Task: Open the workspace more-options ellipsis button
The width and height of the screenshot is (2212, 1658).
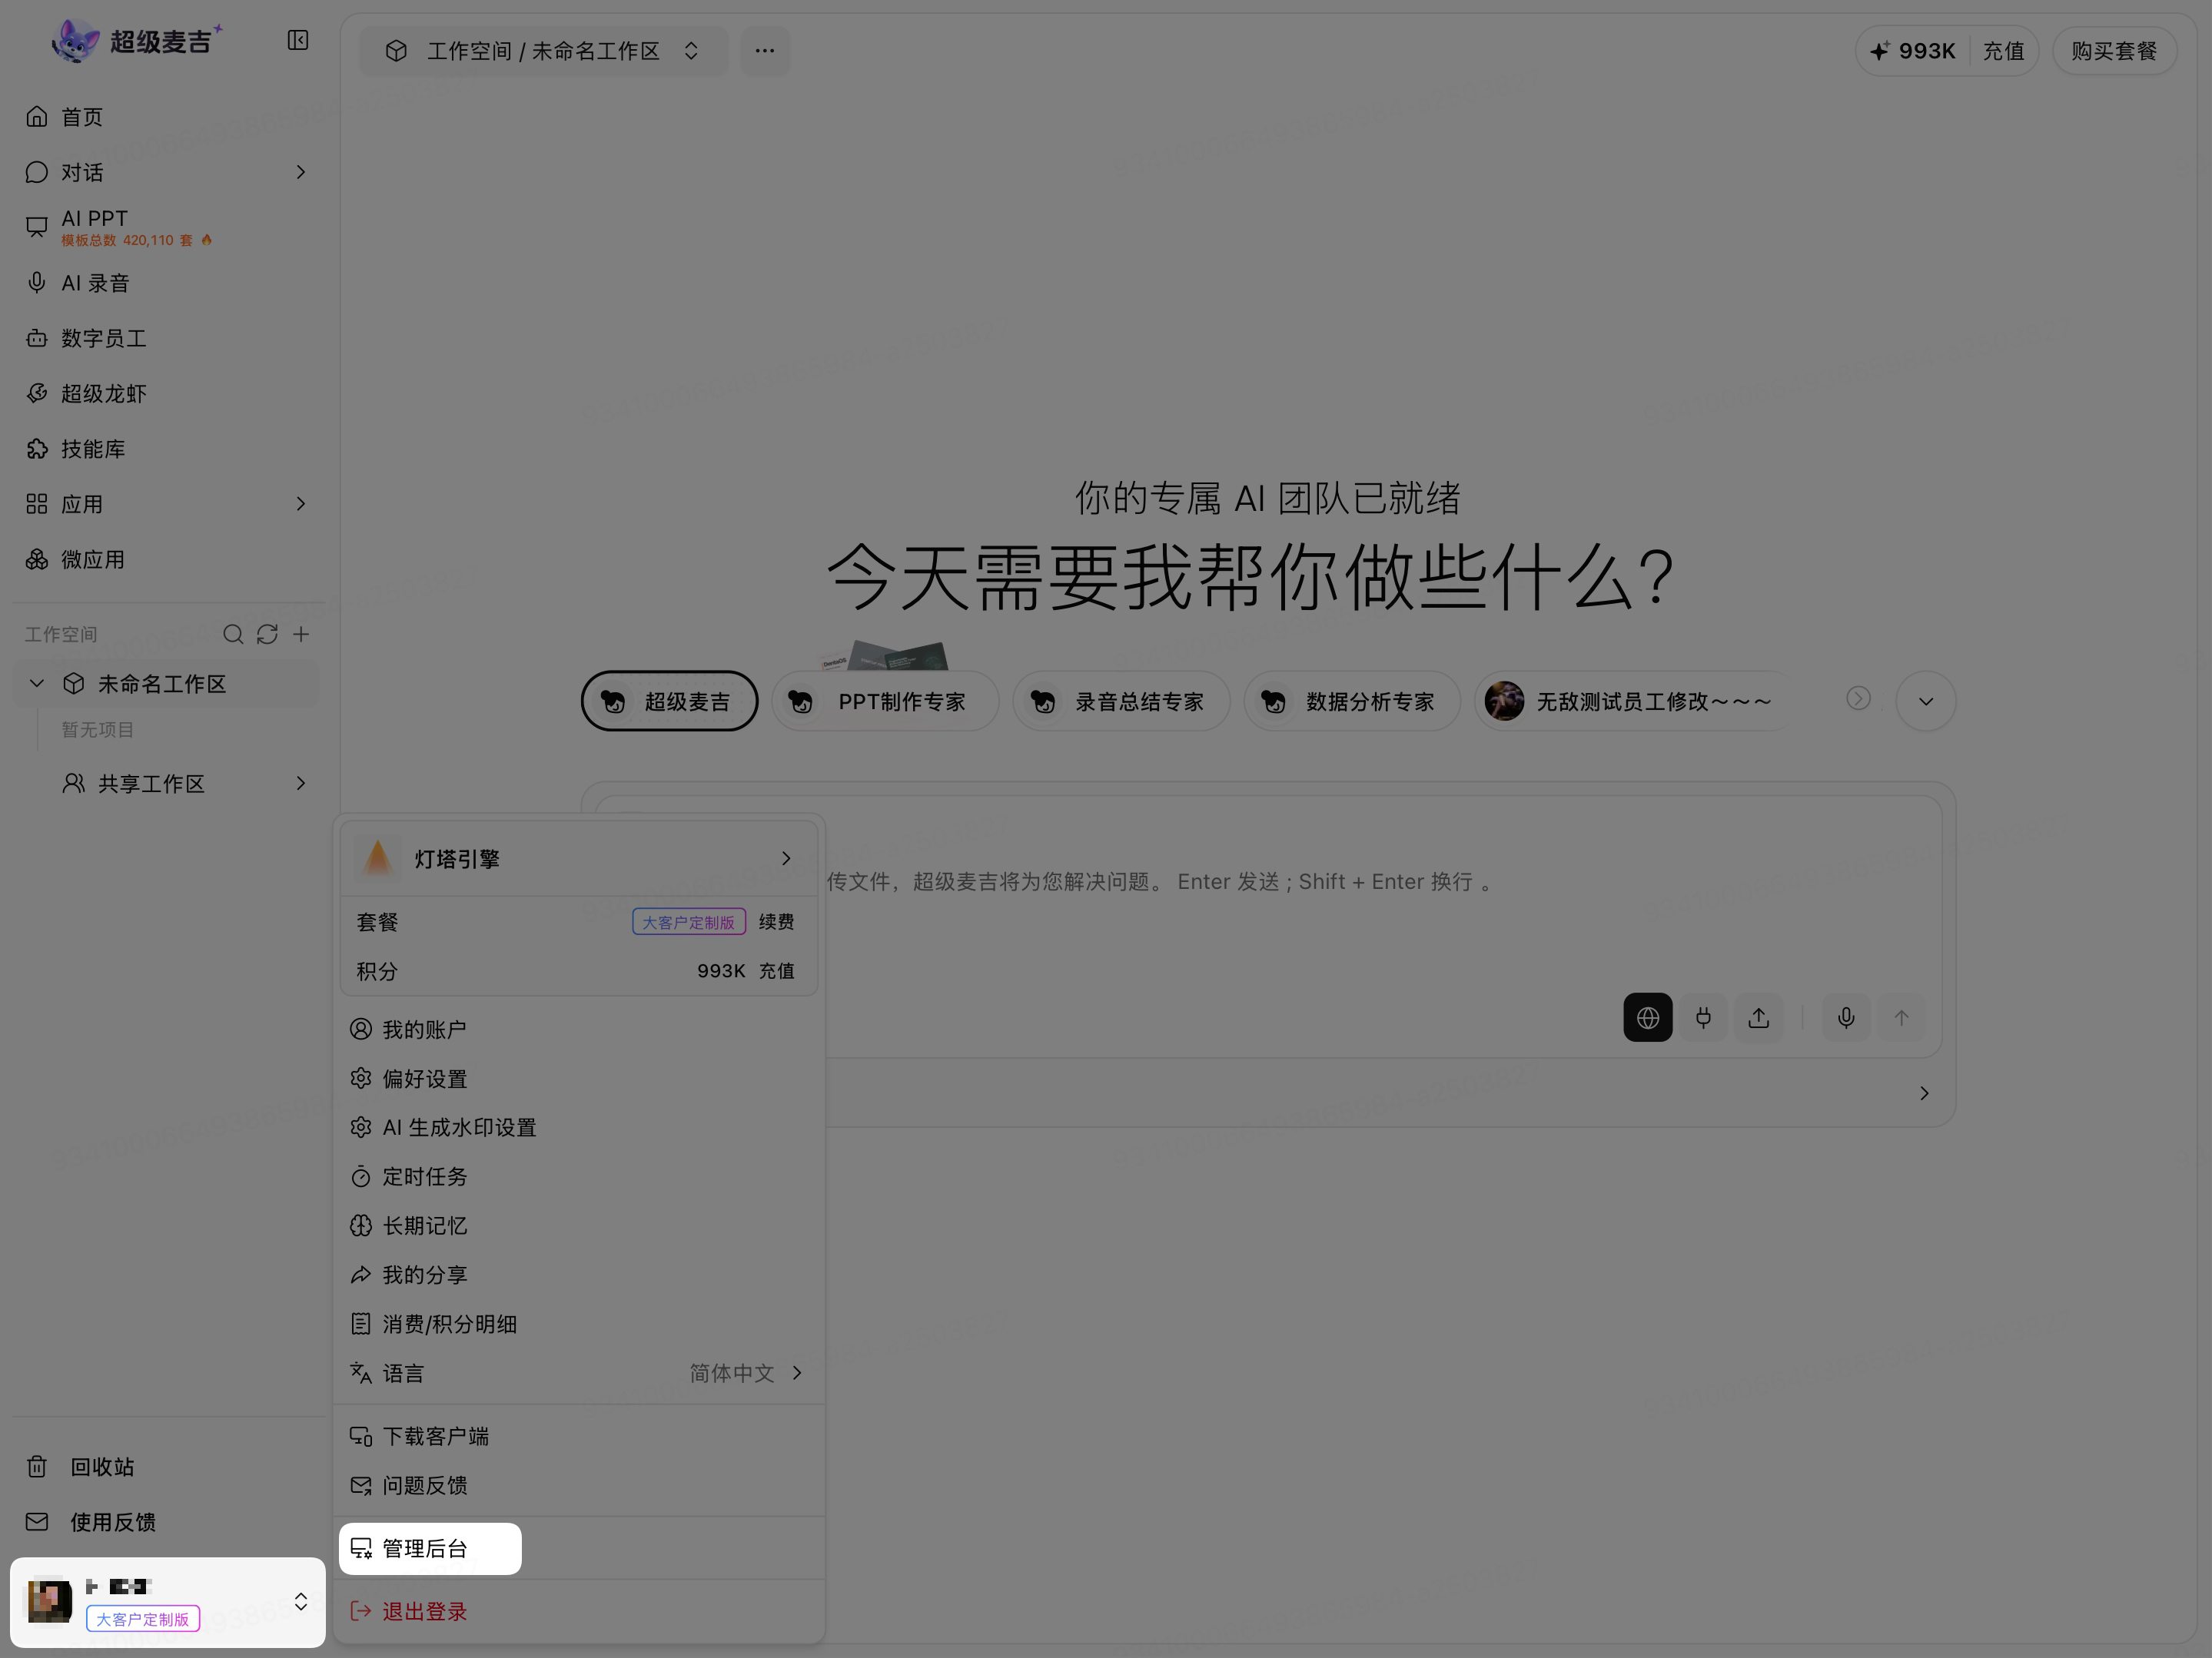Action: click(x=765, y=51)
